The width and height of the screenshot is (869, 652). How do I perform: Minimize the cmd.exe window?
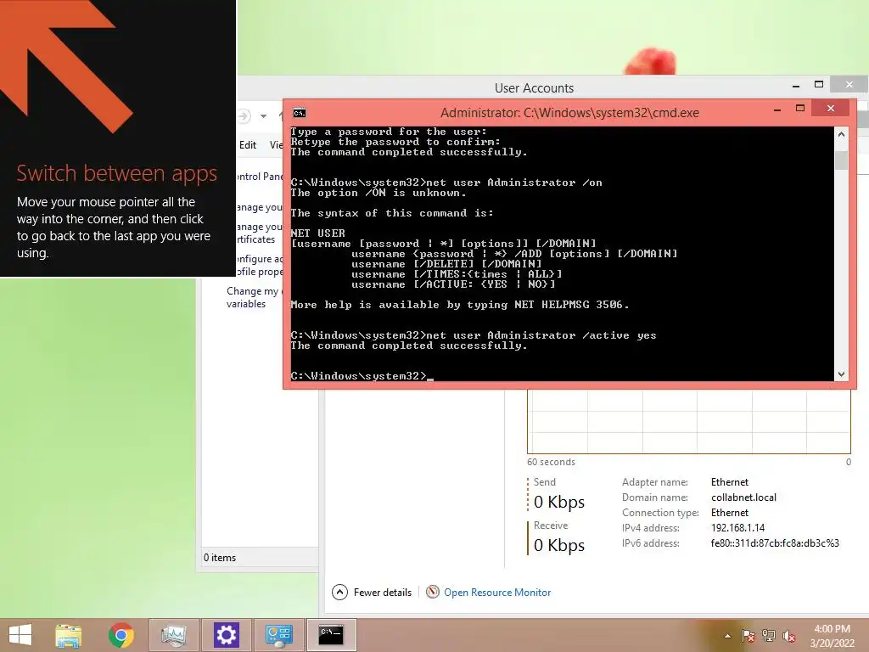pos(777,110)
